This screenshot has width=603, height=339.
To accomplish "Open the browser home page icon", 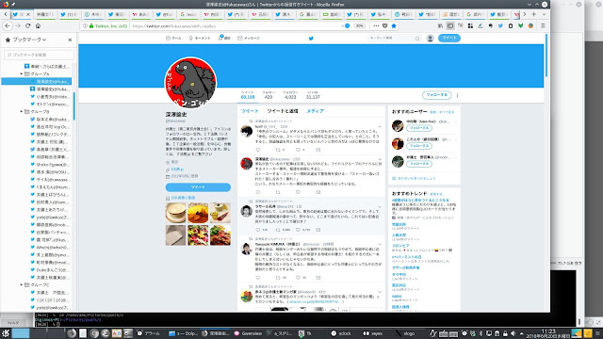I will coord(38,25).
